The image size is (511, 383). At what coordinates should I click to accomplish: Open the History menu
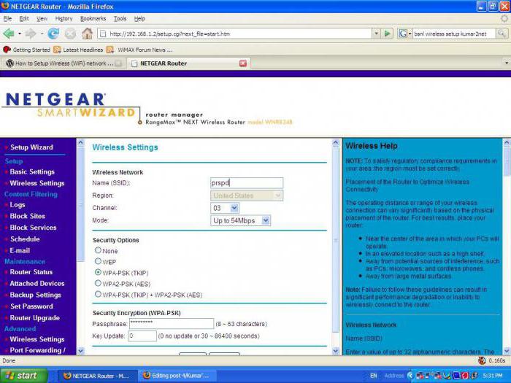[64, 18]
